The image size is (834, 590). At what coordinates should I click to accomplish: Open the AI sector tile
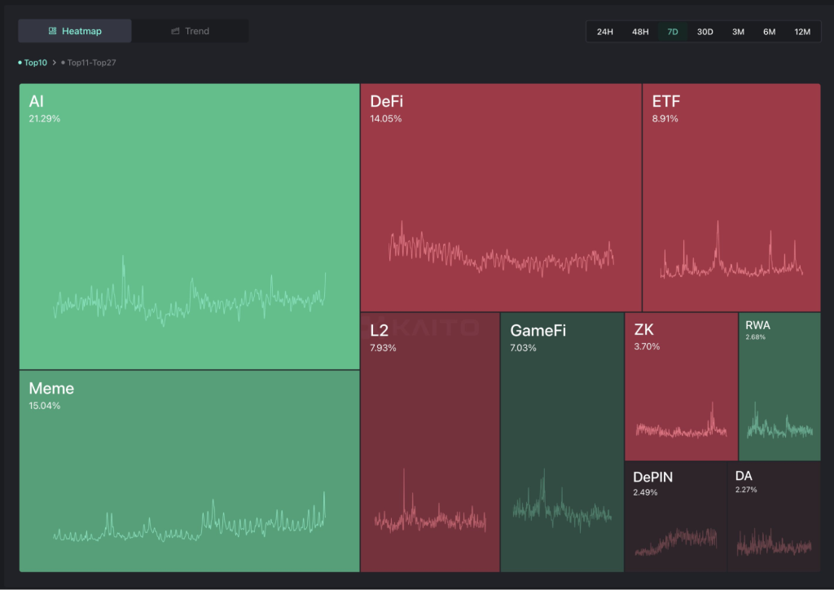tap(189, 204)
